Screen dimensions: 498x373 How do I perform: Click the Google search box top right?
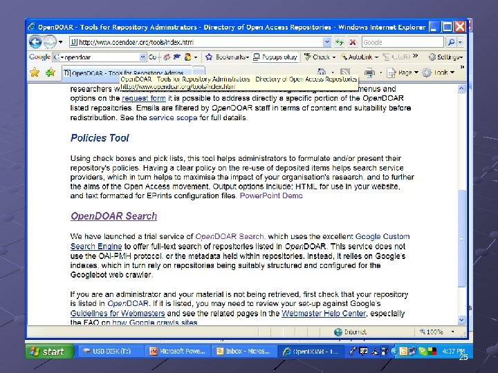click(x=403, y=42)
